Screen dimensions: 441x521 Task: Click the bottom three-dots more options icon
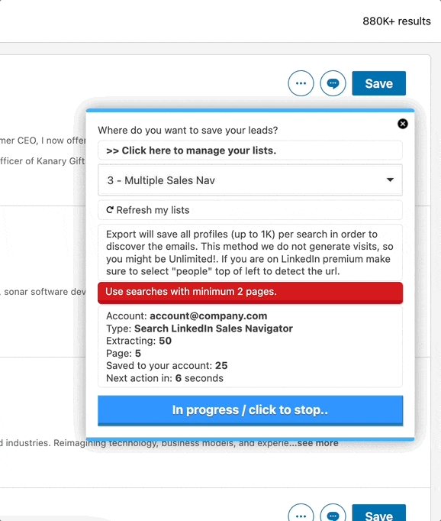(301, 513)
